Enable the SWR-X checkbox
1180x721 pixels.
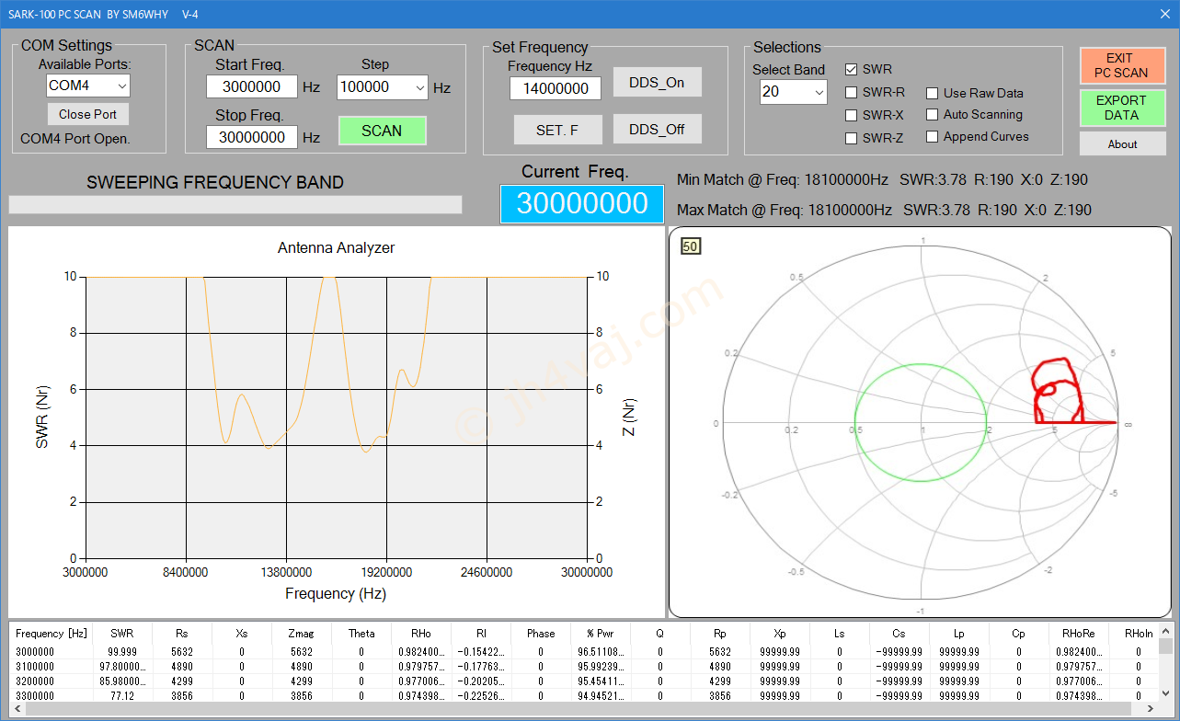pos(852,116)
